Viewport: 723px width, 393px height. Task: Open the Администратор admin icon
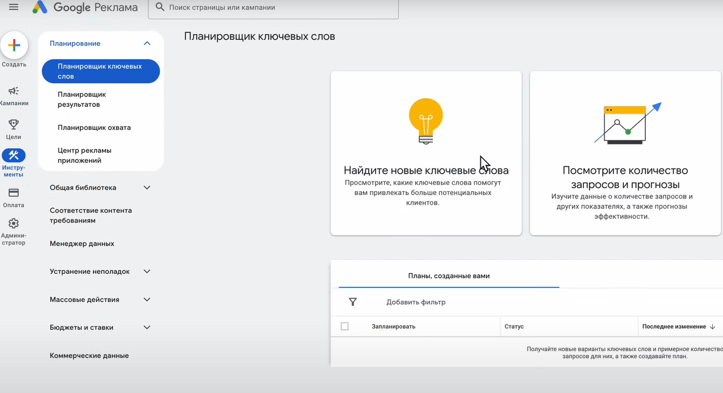pos(13,223)
